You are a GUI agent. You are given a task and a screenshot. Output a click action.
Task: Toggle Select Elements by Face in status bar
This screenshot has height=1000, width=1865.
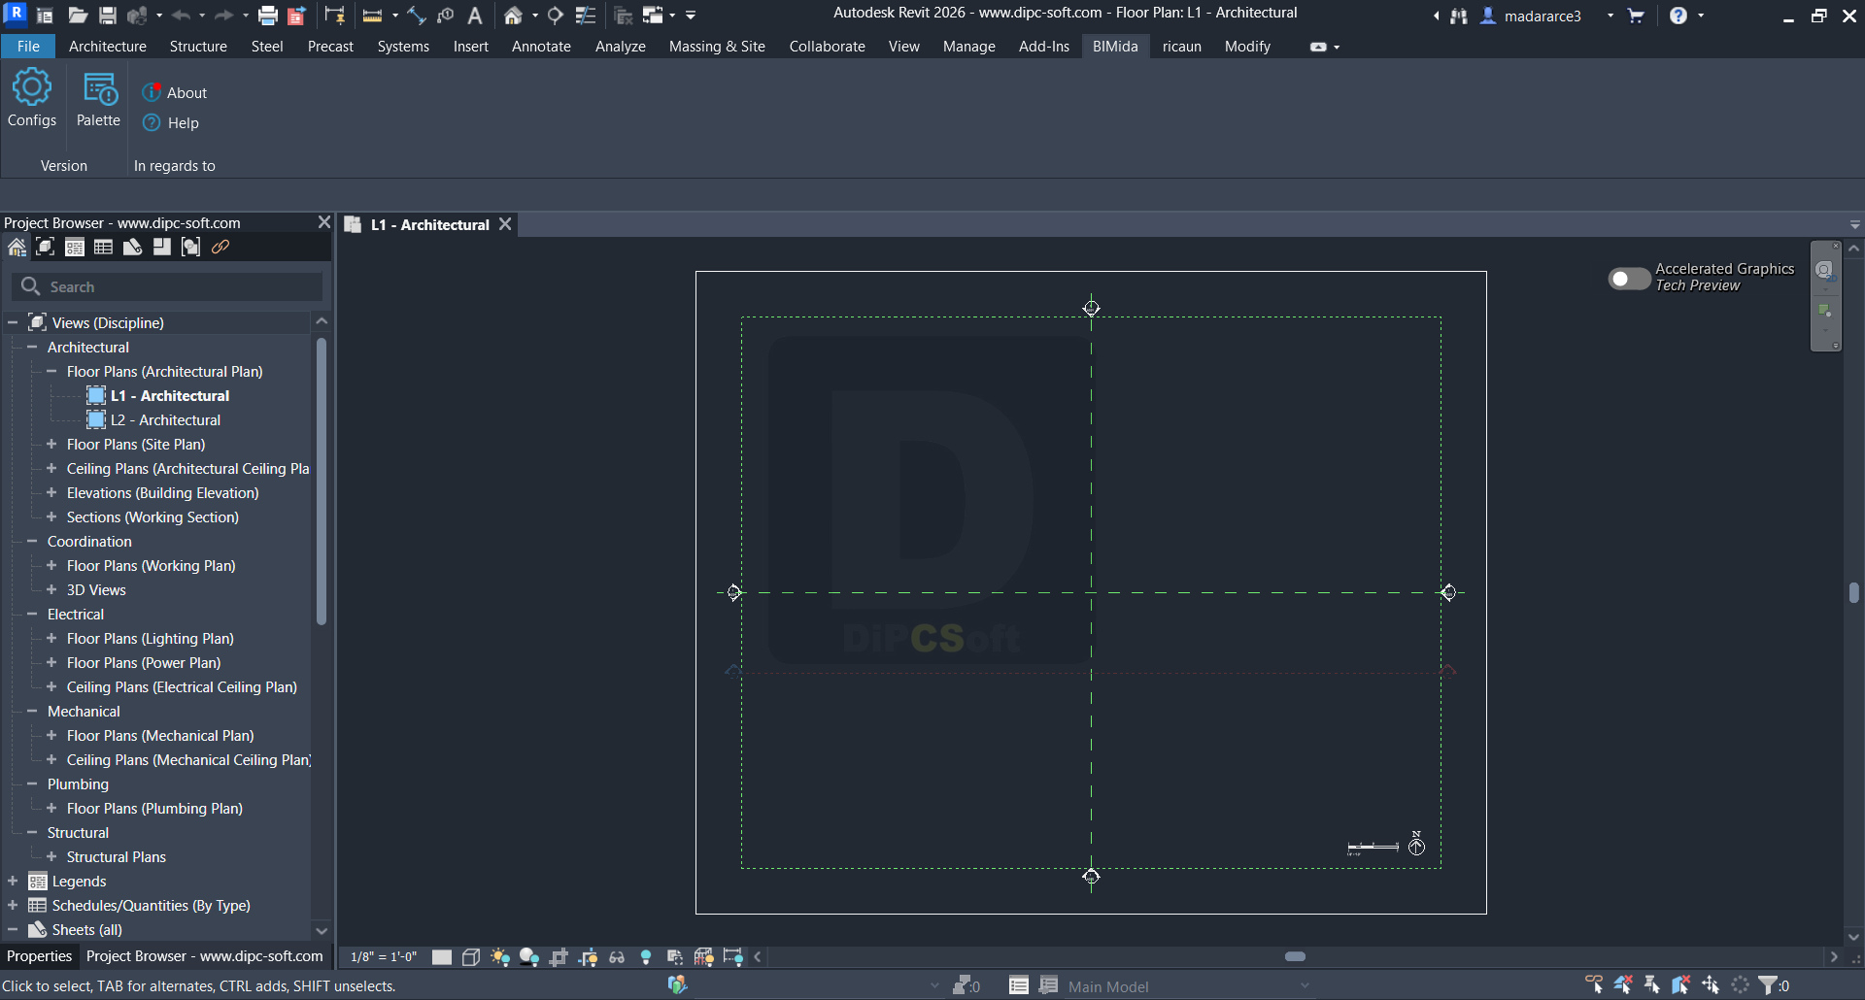tap(1681, 985)
